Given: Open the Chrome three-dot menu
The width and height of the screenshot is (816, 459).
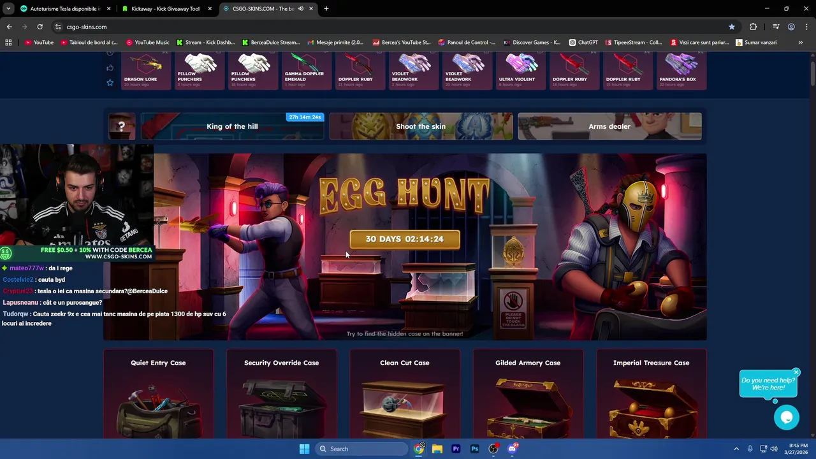Looking at the screenshot, I should pyautogui.click(x=806, y=27).
